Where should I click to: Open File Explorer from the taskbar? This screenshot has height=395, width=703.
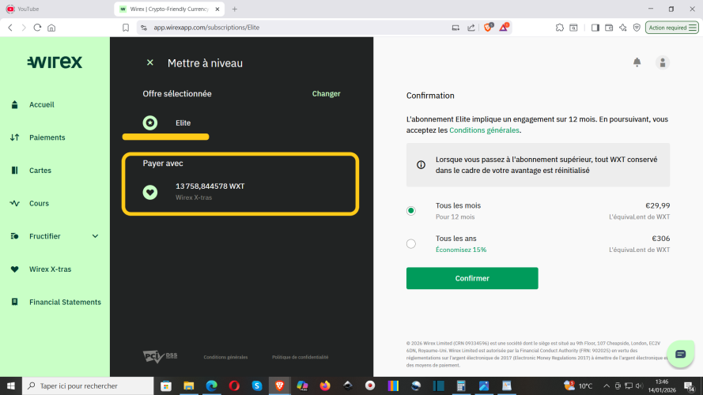[189, 386]
